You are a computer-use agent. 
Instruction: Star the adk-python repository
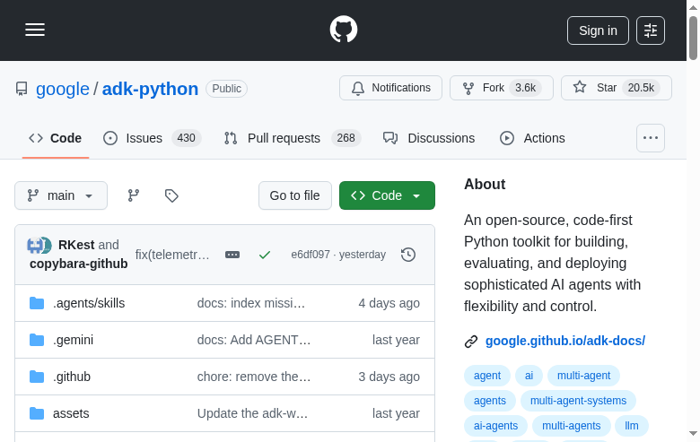coord(616,88)
